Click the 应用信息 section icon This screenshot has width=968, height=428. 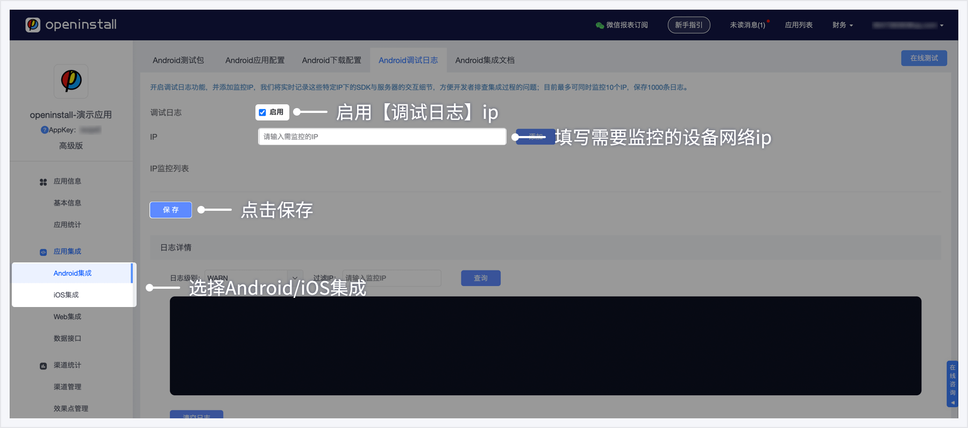(x=43, y=182)
